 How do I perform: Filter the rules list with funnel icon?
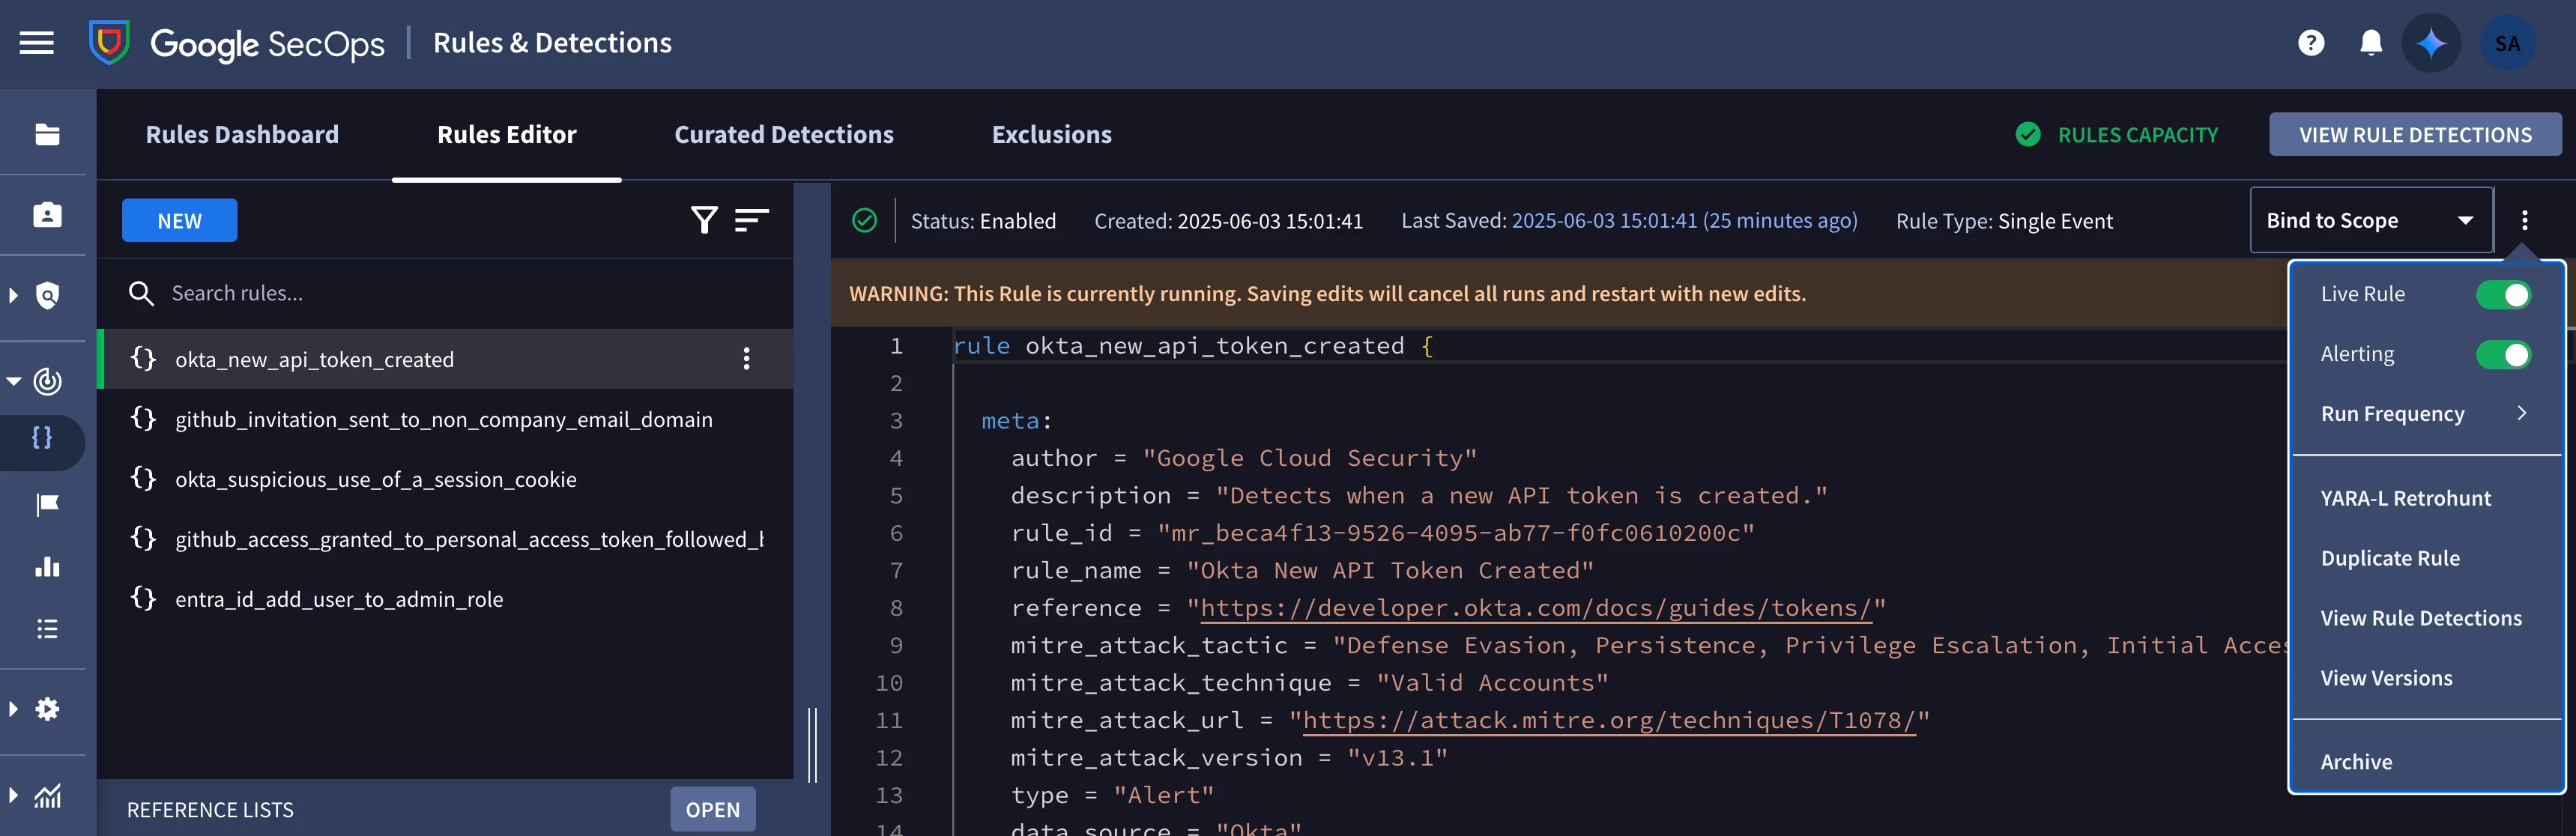704,220
